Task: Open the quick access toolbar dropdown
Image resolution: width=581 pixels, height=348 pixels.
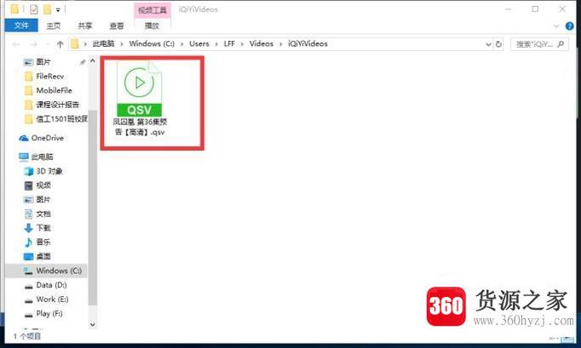Action: click(x=58, y=10)
